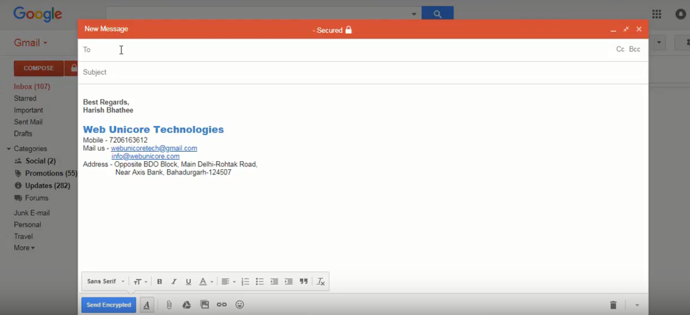Open the Drafts folder
This screenshot has width=690, height=315.
coord(23,133)
